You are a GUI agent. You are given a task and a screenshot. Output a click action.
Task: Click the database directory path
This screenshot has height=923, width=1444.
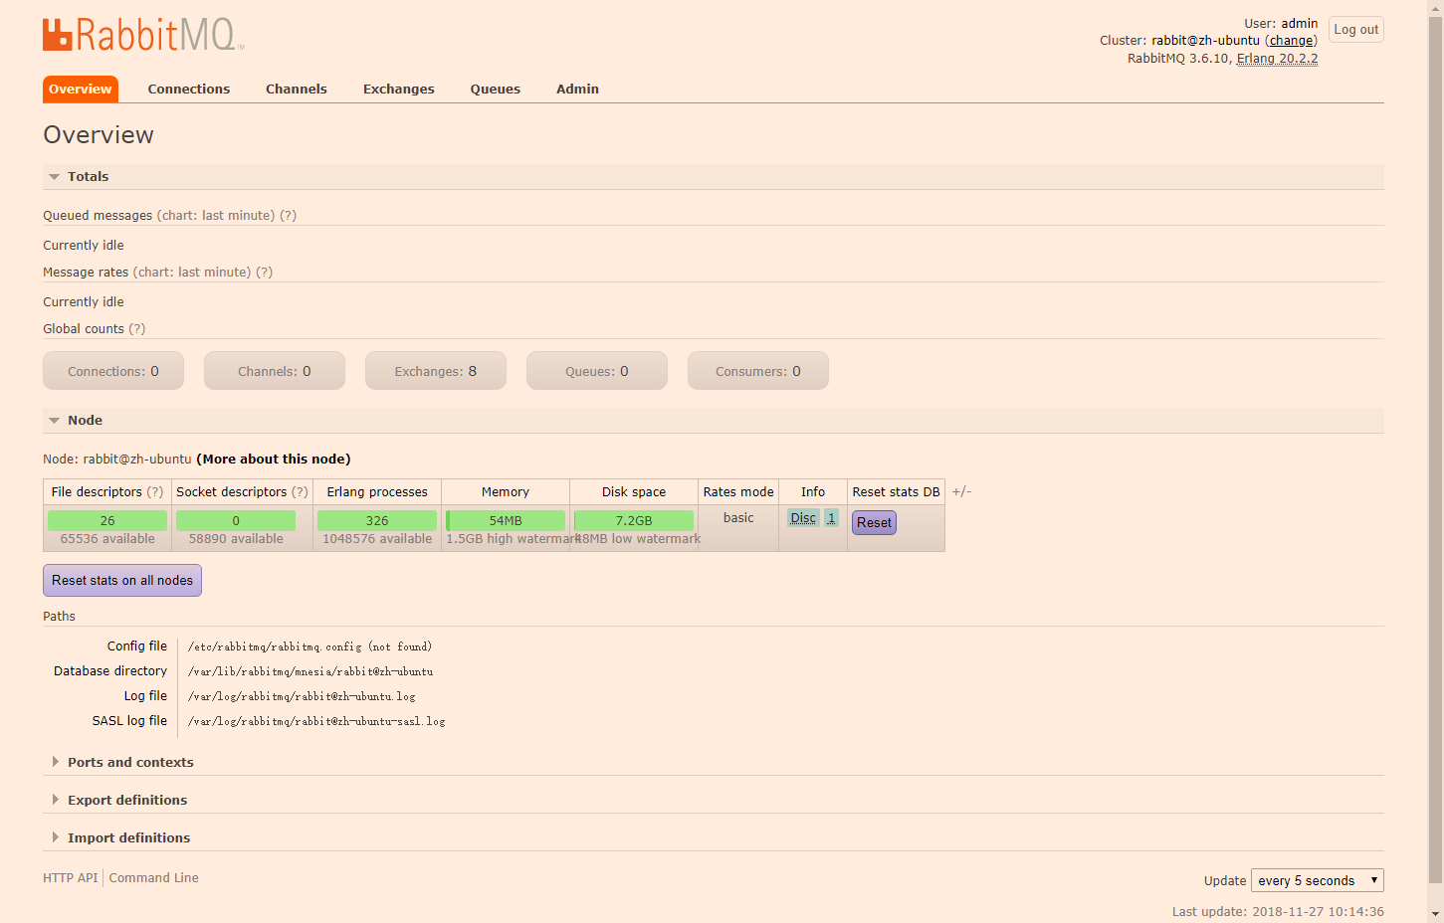coord(310,671)
